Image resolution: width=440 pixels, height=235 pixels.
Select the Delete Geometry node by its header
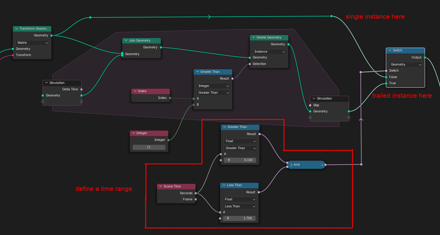[x=271, y=37]
